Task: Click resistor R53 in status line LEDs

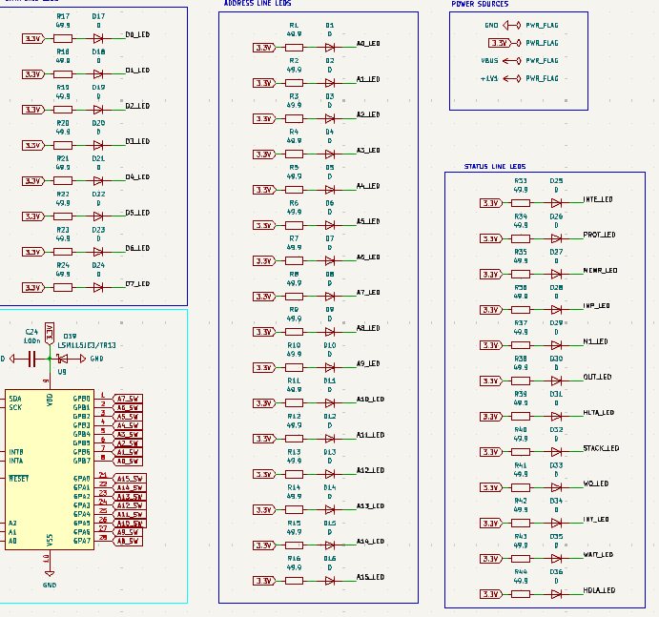Action: [521, 202]
